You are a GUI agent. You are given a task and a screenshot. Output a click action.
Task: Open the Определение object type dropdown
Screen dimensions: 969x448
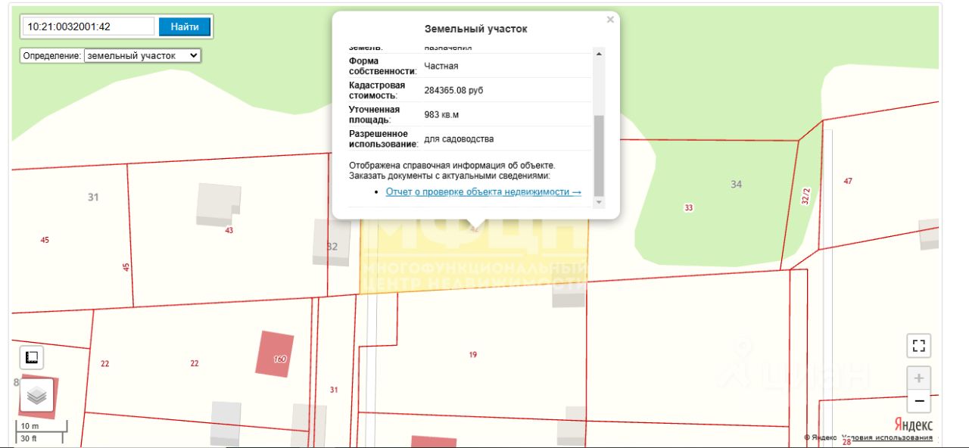point(142,55)
